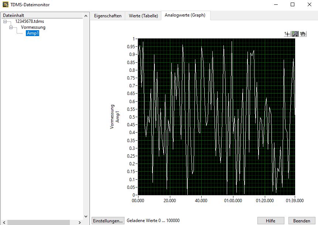318x225 pixels.
Task: Click the Hilfe button
Action: coord(271,221)
